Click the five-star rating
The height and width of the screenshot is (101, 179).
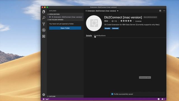pos(126,21)
